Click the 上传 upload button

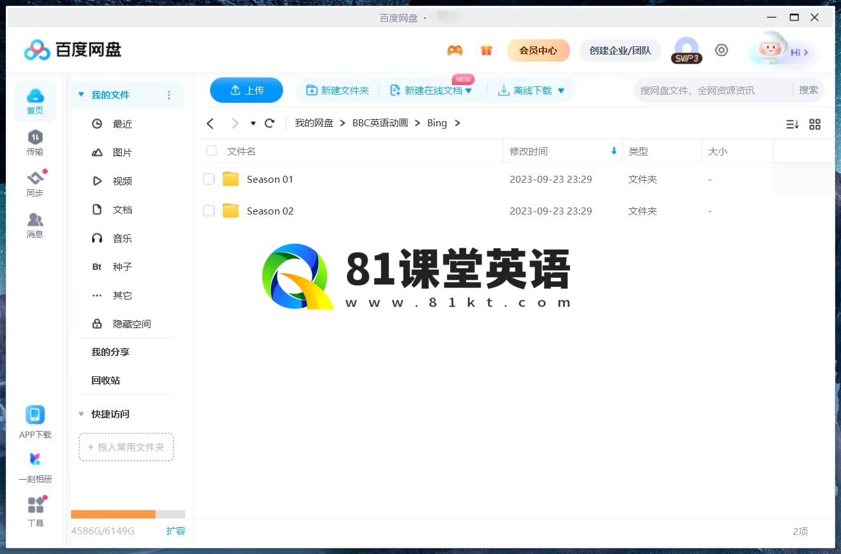(246, 90)
